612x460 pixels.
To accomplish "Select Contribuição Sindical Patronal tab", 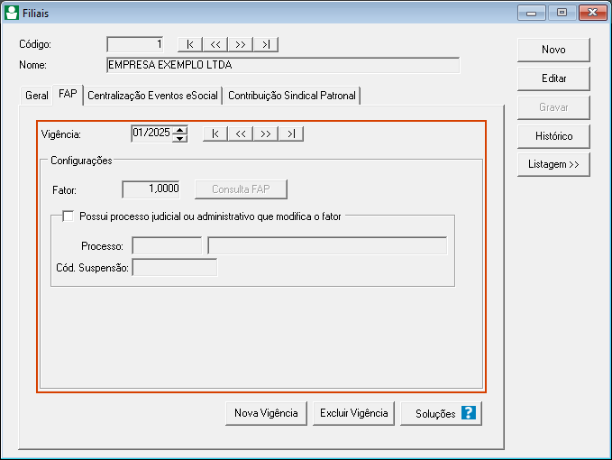I will (292, 95).
